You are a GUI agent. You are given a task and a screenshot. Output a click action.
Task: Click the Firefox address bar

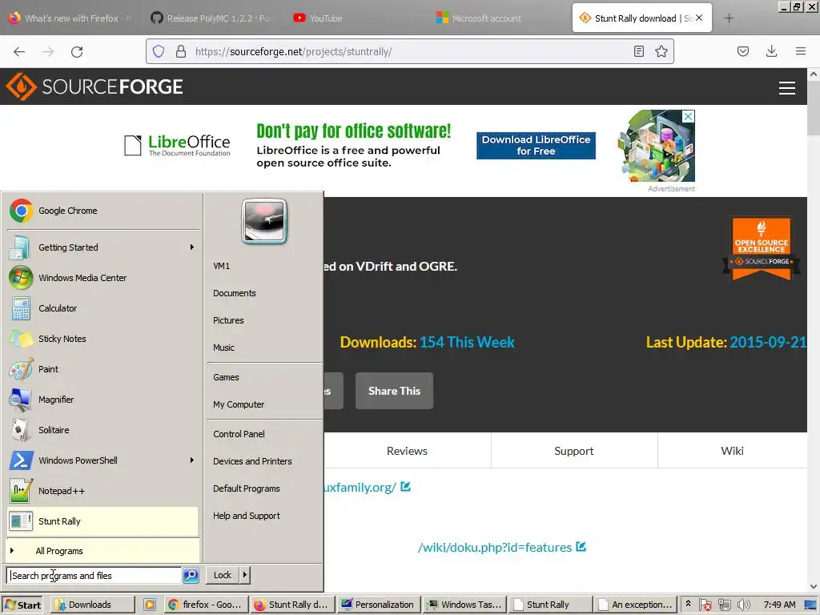[x=410, y=51]
